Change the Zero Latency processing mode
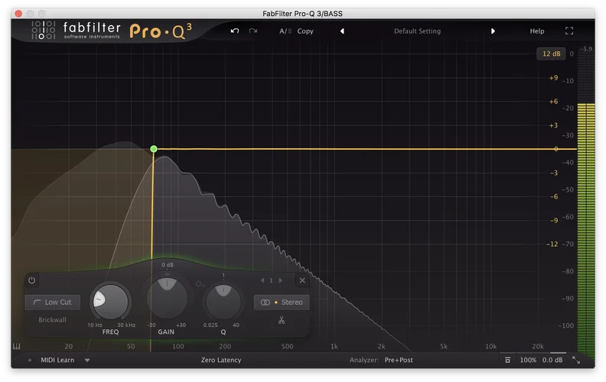The height and width of the screenshot is (382, 606). (220, 360)
